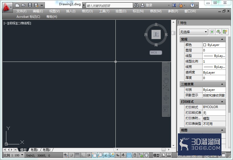Toggle 3D Object Snap in status bar
Image resolution: width=233 pixels, height=160 pixels.
point(100,155)
